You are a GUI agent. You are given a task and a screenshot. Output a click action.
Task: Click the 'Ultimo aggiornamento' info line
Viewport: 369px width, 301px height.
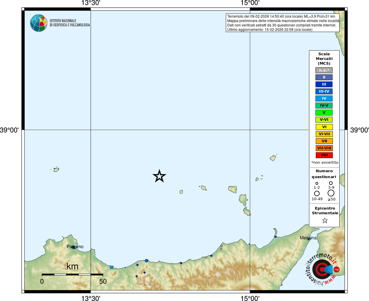click(x=270, y=30)
